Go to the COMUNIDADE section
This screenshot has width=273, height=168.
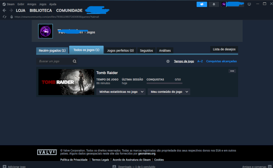tap(69, 11)
